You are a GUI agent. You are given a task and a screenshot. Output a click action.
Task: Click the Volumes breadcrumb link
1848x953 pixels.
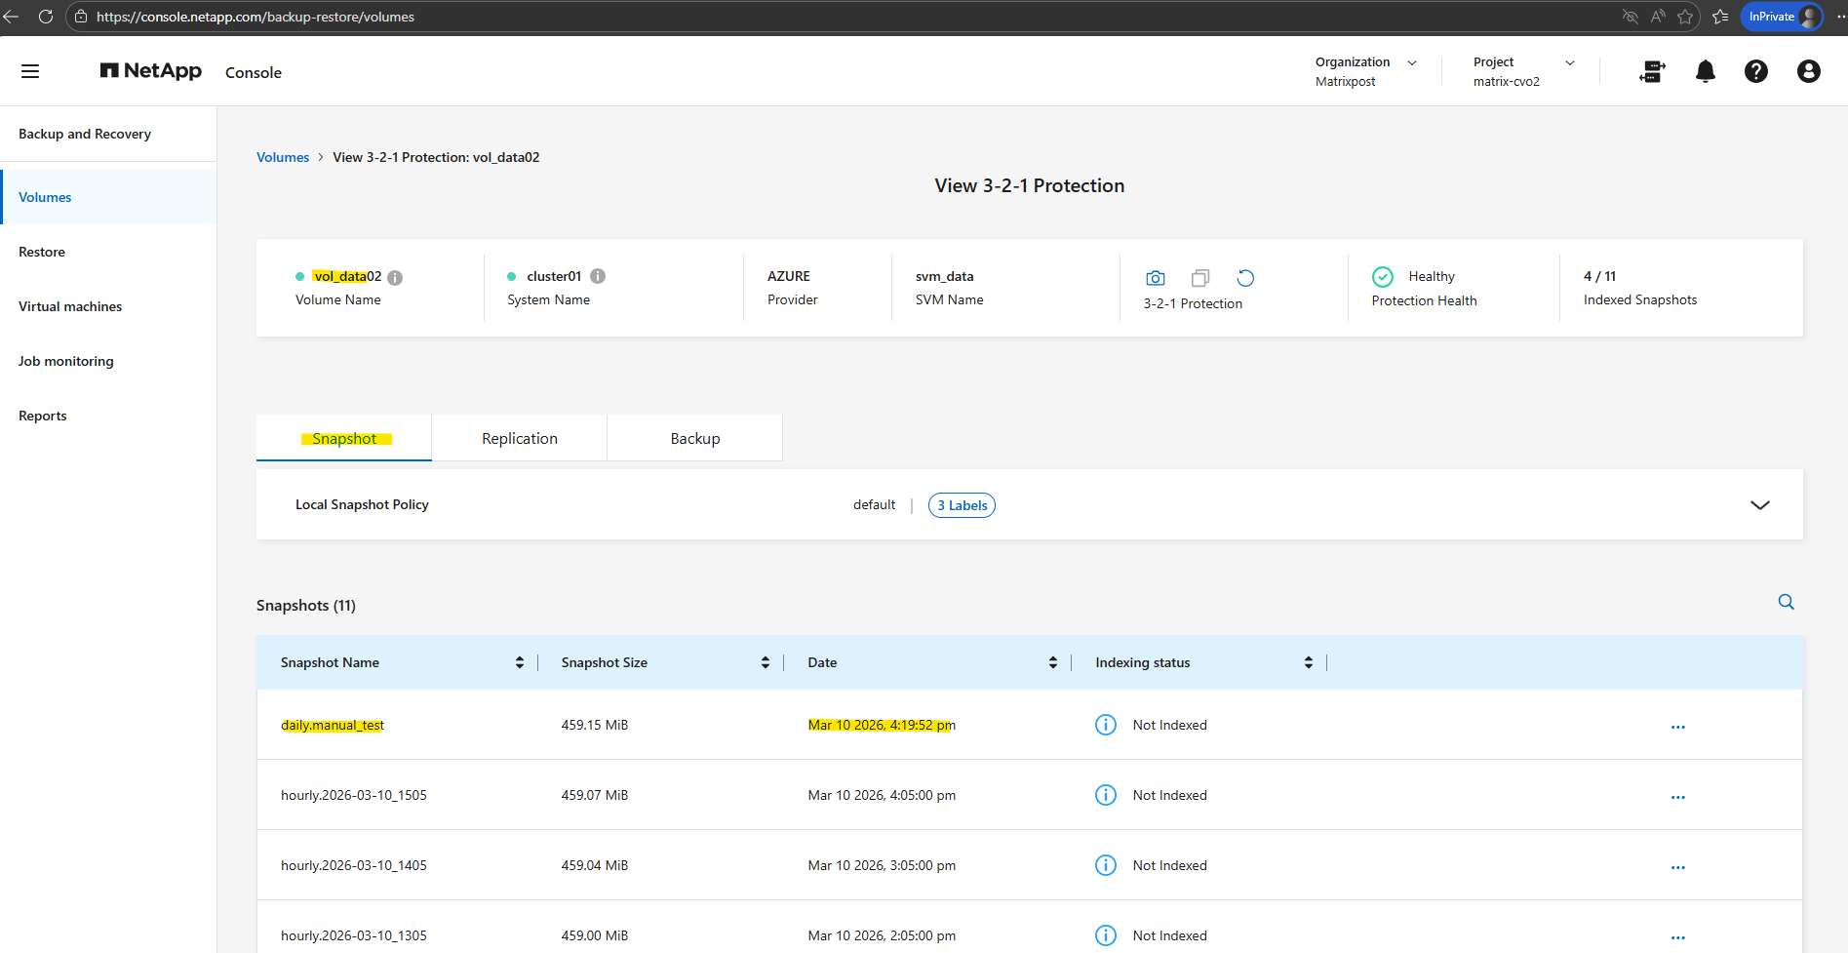click(x=283, y=157)
